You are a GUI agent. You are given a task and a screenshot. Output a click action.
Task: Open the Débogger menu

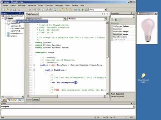[59, 5]
